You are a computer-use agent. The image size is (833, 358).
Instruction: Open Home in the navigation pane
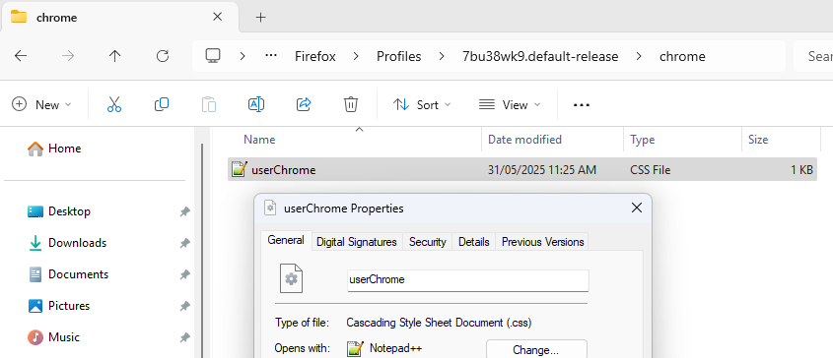pos(54,149)
